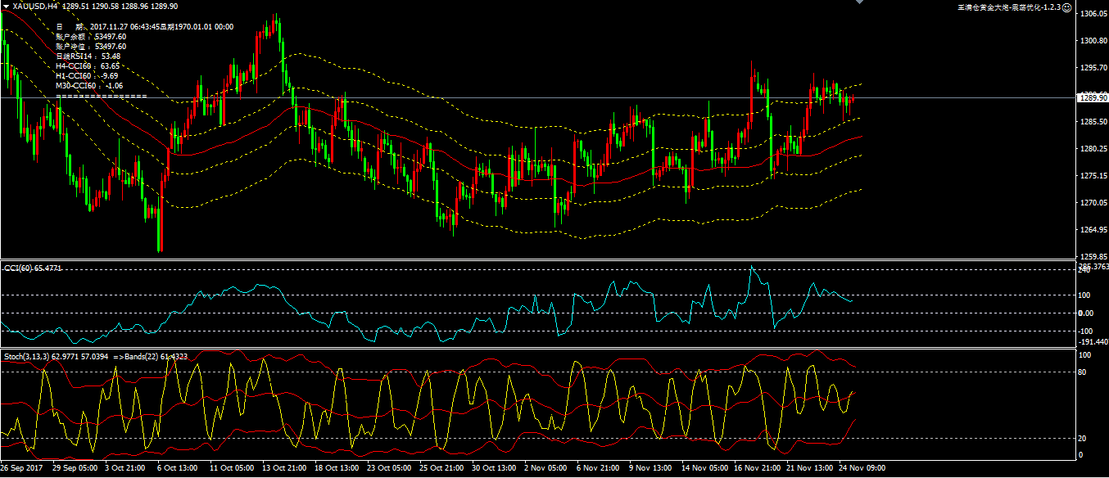Screen dimensions: 1109x478
Task: Click the XAUUSD,H4 symbol title text
Action: 35,6
